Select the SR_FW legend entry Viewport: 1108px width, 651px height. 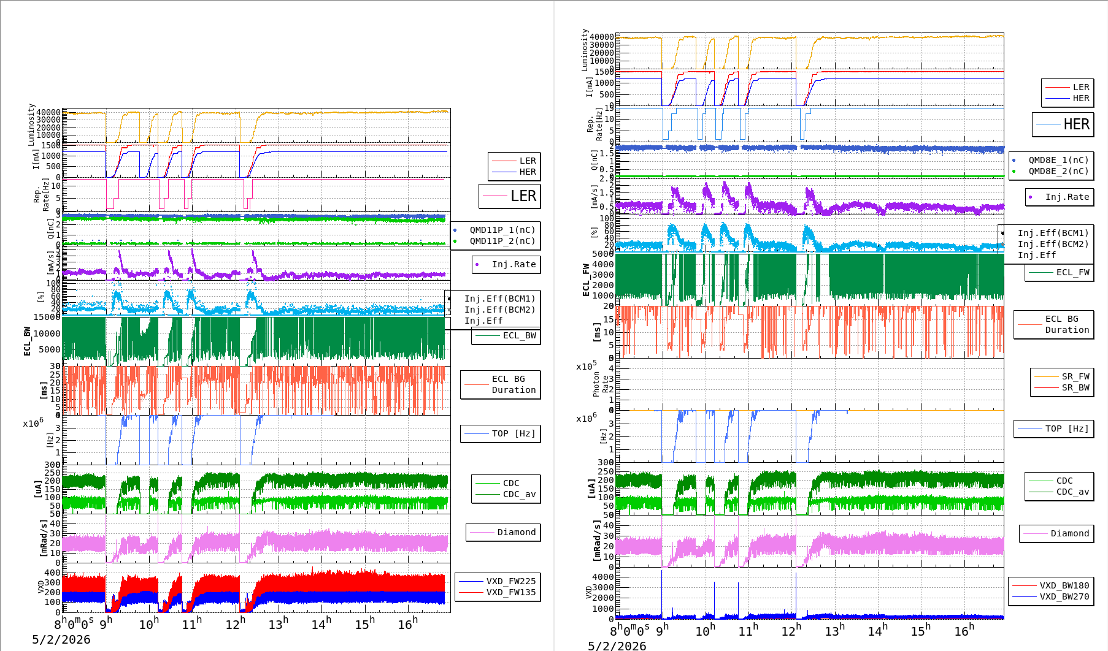point(1062,376)
